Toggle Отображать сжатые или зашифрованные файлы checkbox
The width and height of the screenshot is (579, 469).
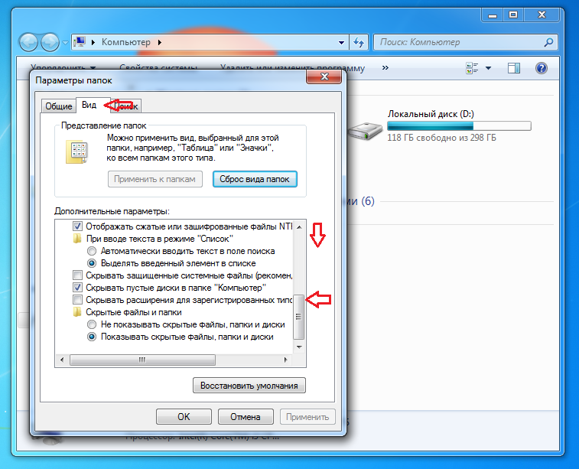77,226
